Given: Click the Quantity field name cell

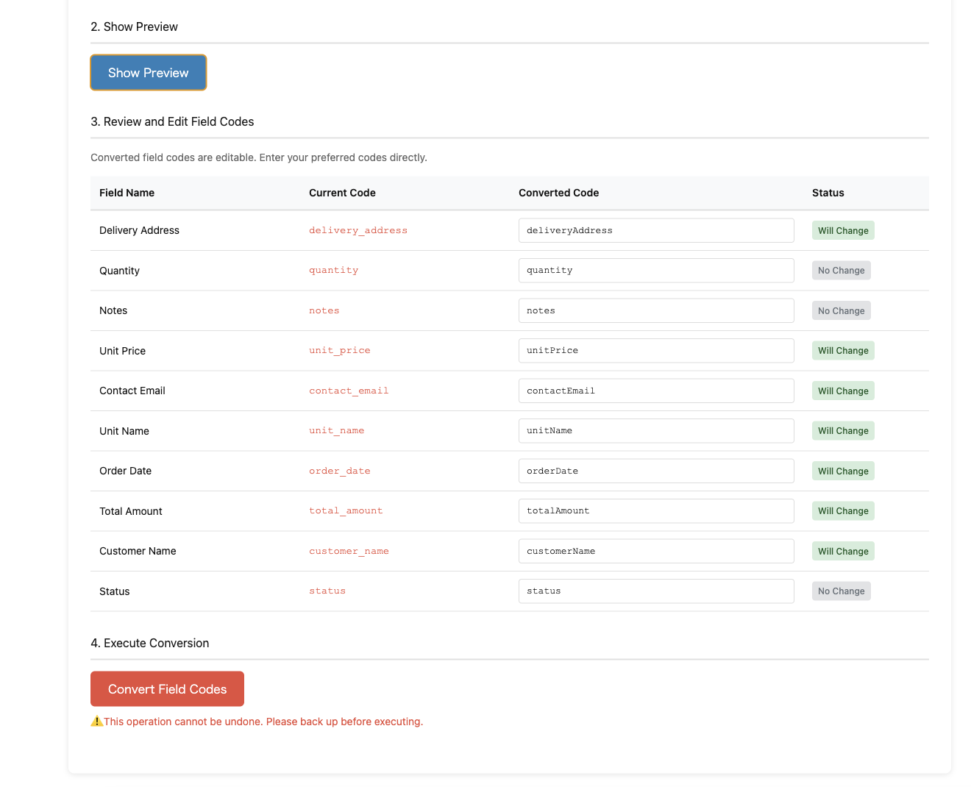Looking at the screenshot, I should click(119, 271).
